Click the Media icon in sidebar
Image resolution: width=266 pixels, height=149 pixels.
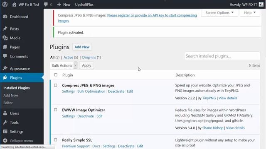click(x=5, y=38)
